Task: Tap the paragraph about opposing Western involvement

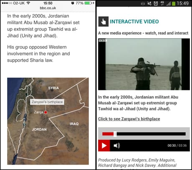Action: click(x=38, y=54)
